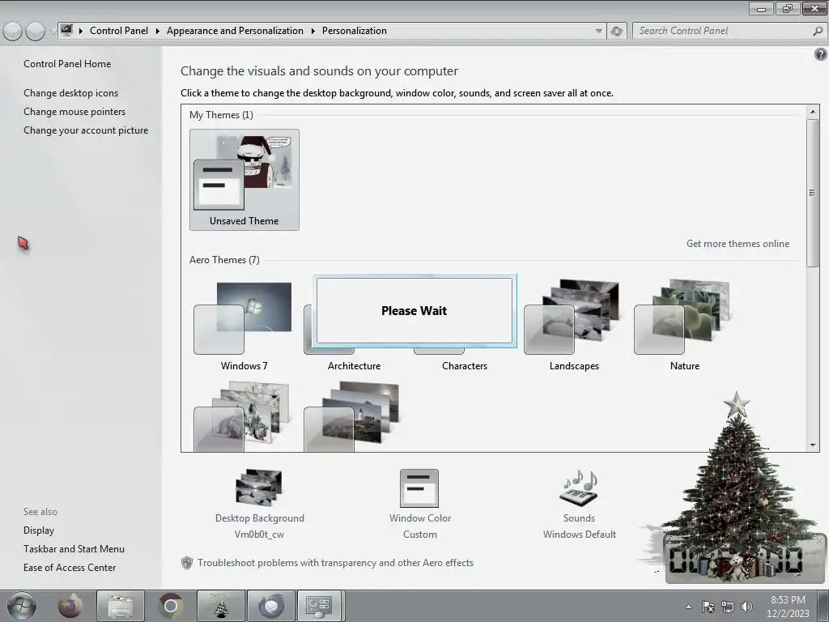Click the Back navigation arrow
Viewport: 829px width, 622px height.
coord(12,32)
